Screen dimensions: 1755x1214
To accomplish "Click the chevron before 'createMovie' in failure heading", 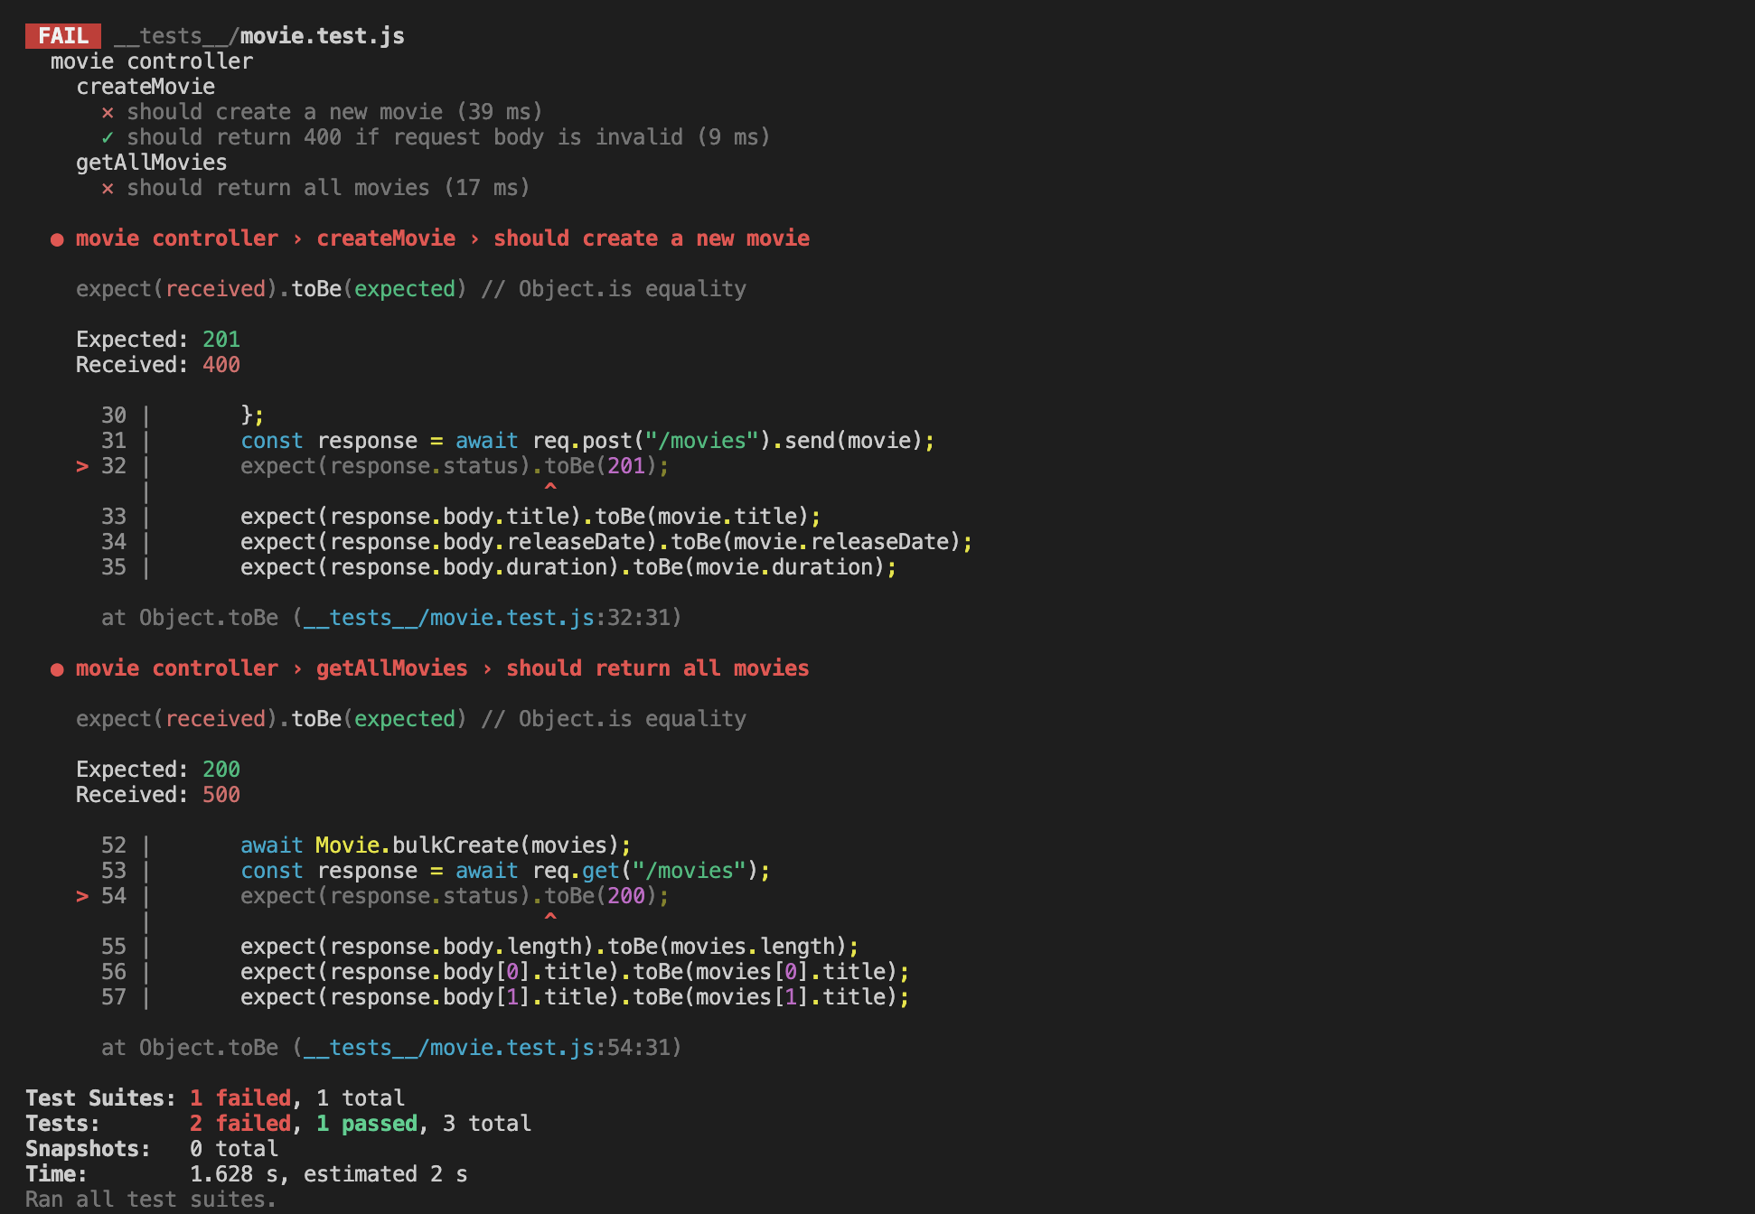I will [x=298, y=238].
